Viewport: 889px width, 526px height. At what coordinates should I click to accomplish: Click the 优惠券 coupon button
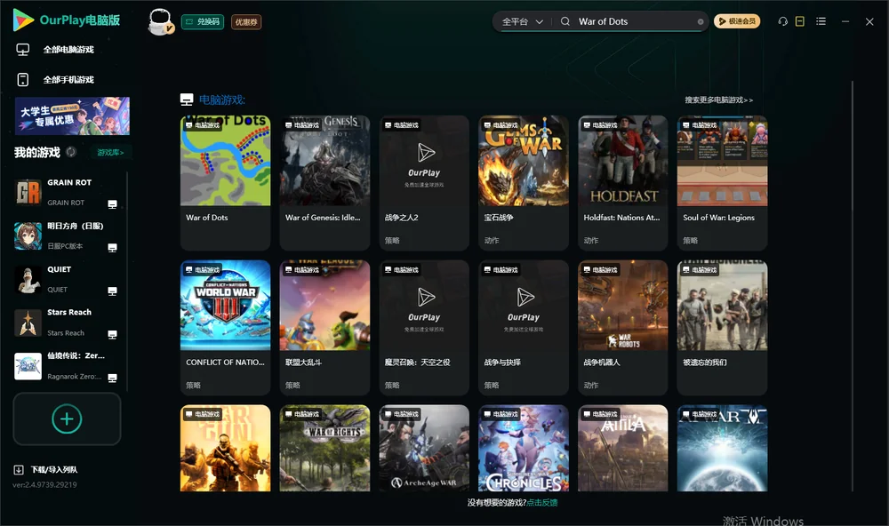pyautogui.click(x=246, y=22)
